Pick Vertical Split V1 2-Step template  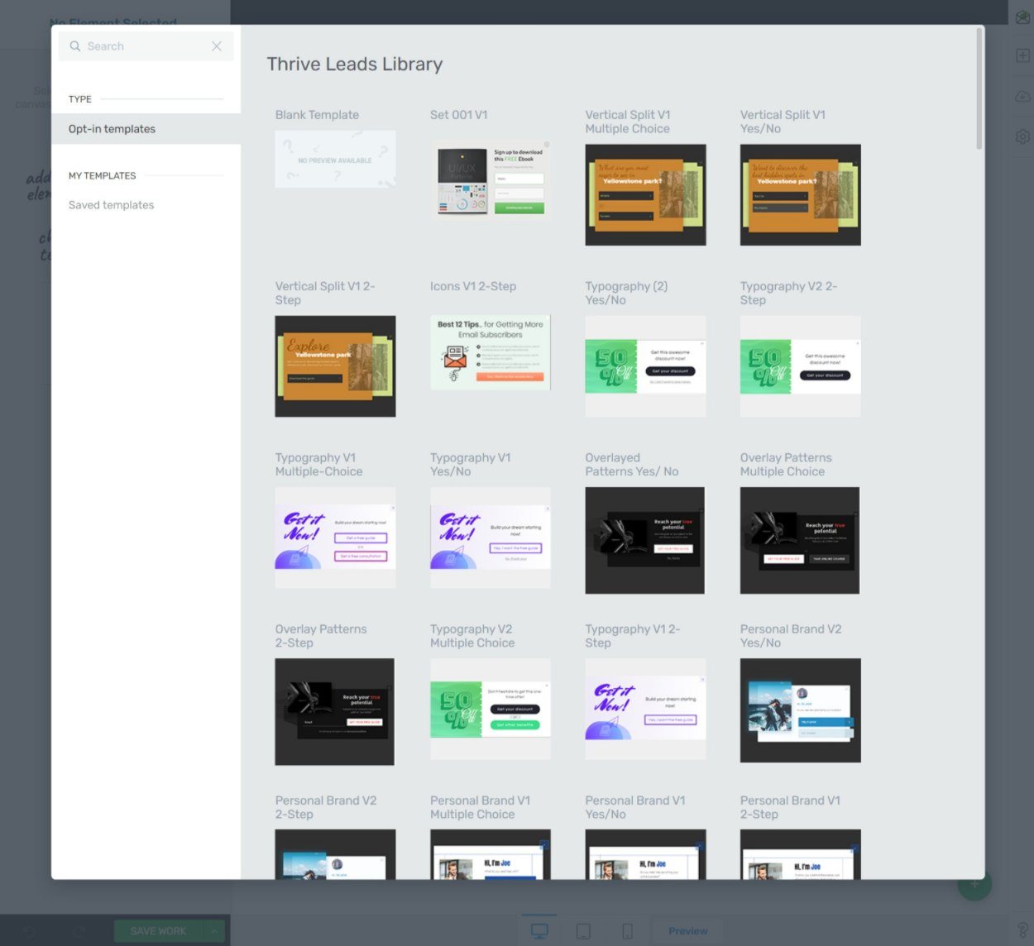click(335, 366)
